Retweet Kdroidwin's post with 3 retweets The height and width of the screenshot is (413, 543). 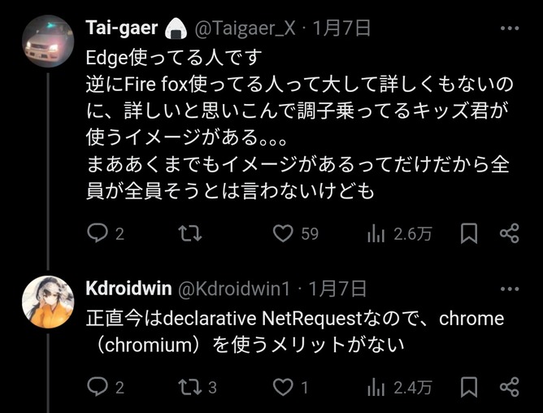pos(189,387)
